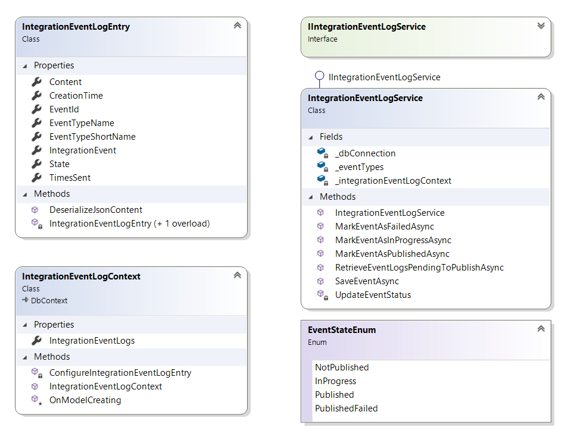Expand the IIntegrationEventLogService interface box
Viewport: 568px width, 440px height.
coord(541,26)
